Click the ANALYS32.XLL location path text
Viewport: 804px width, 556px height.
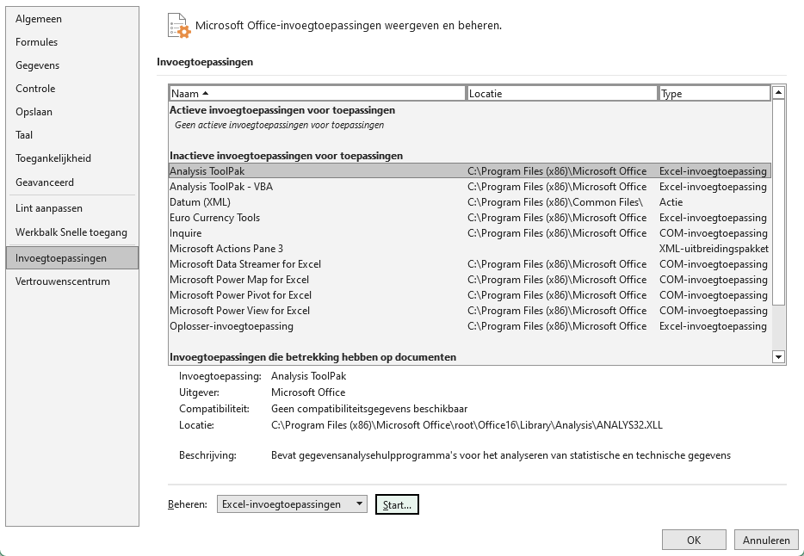click(x=467, y=425)
